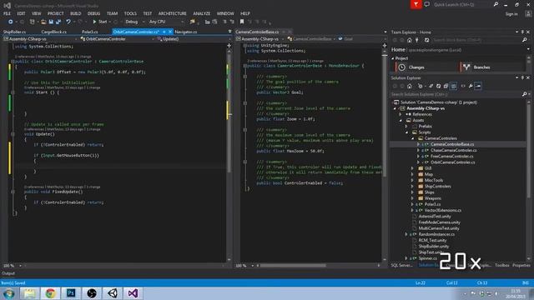Select OrbitCameraControler.cs in Solution Explorer
Image resolution: width=534 pixels, height=300 pixels.
tap(452, 162)
